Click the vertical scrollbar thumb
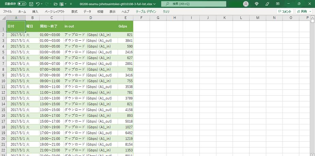Viewport: 315px width, 156px height. (313, 21)
